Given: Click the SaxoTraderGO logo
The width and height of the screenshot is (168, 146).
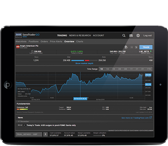Looking at the screenshot, I should pos(27,36).
